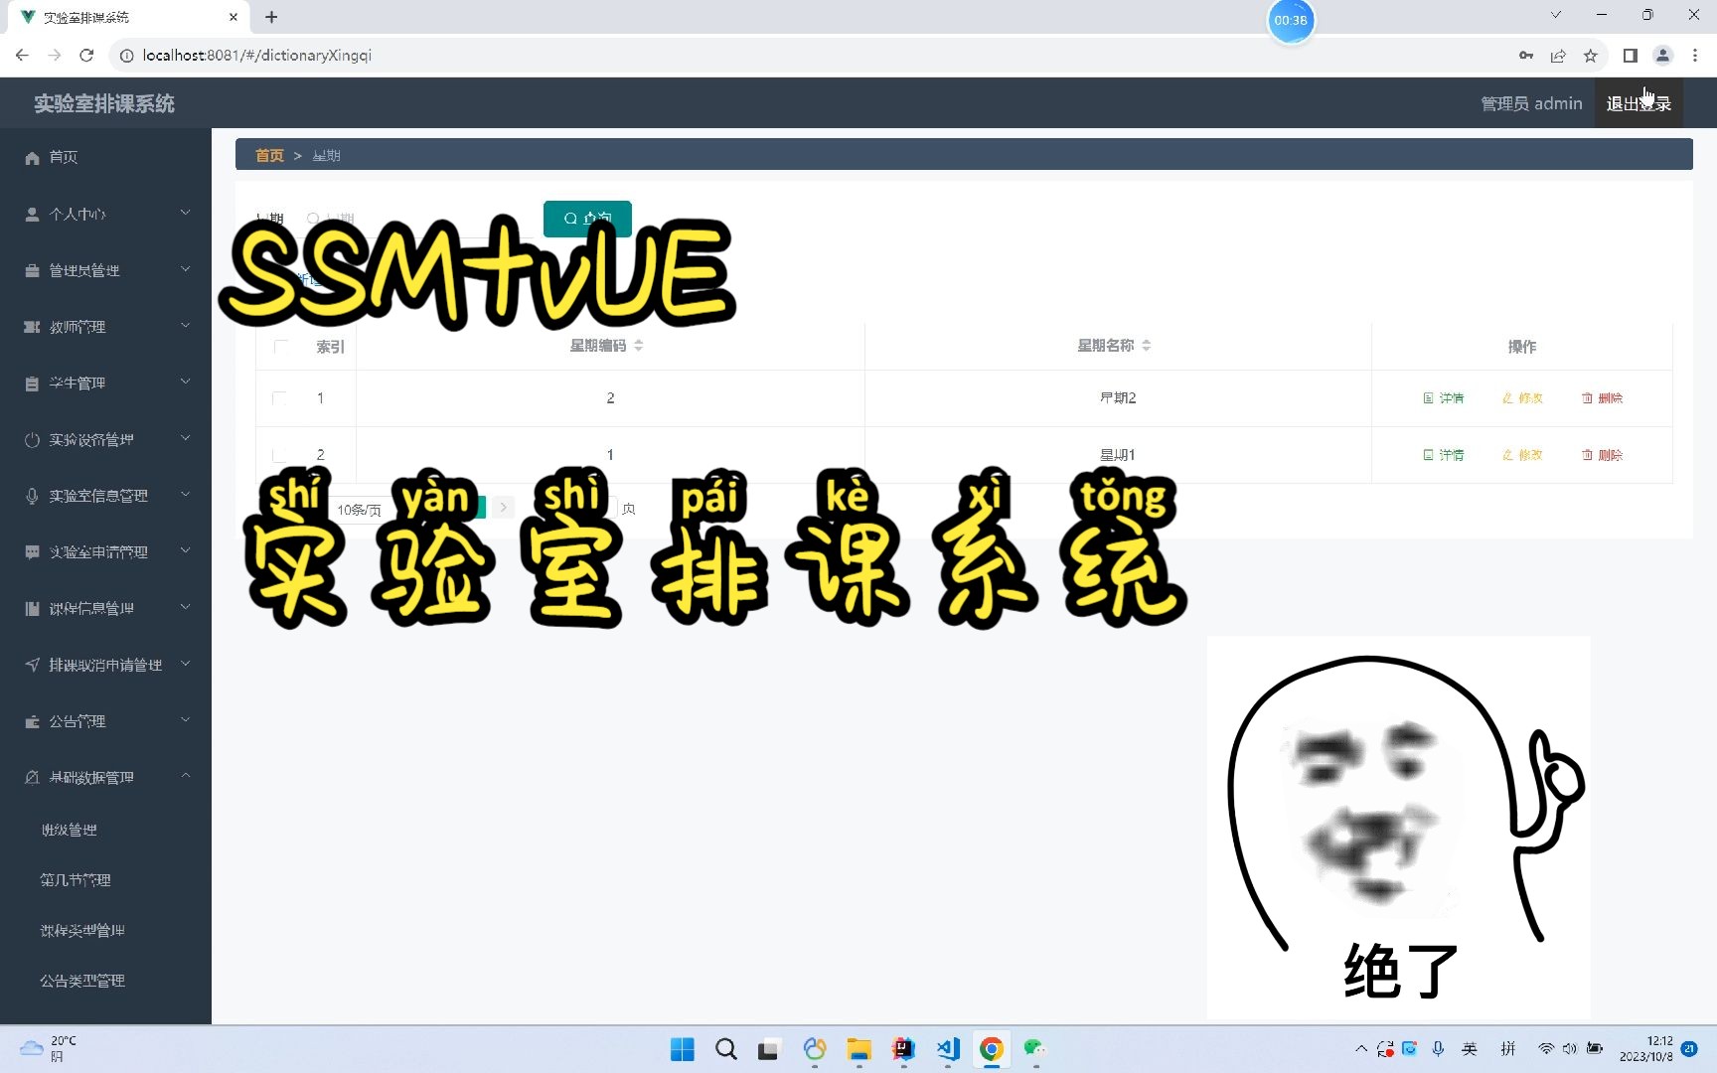Screen dimensions: 1717x1073
Task: Click the 首页 home icon in sidebar
Action: [x=32, y=158]
